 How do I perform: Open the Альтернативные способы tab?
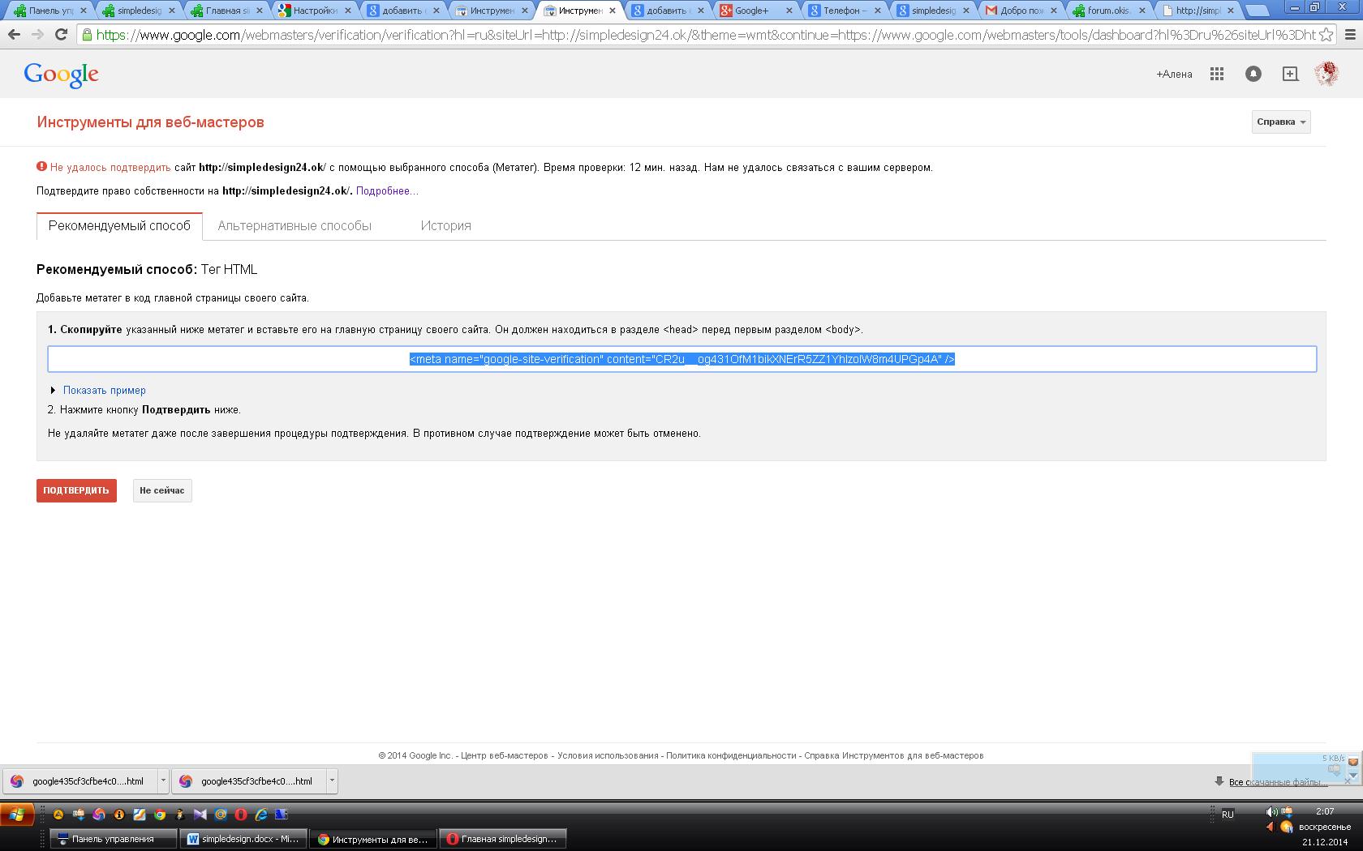coord(295,225)
